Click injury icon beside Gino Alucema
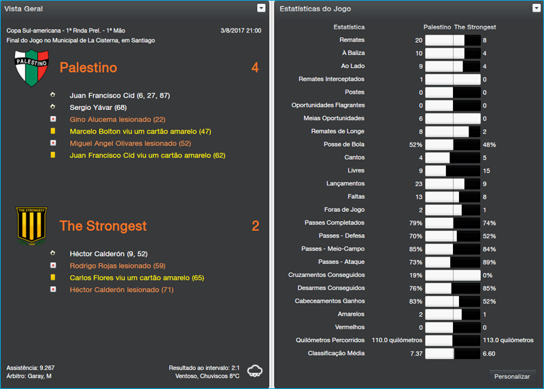Screen dimensions: 544x389 pos(52,119)
